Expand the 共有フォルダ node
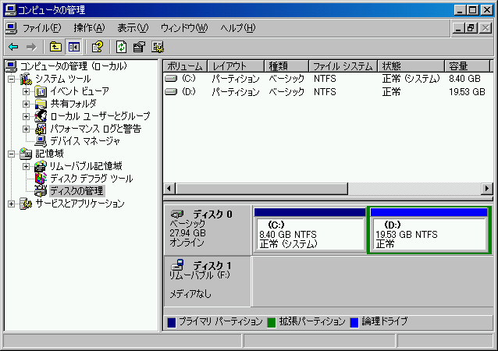Image resolution: width=498 pixels, height=351 pixels. pyautogui.click(x=26, y=104)
